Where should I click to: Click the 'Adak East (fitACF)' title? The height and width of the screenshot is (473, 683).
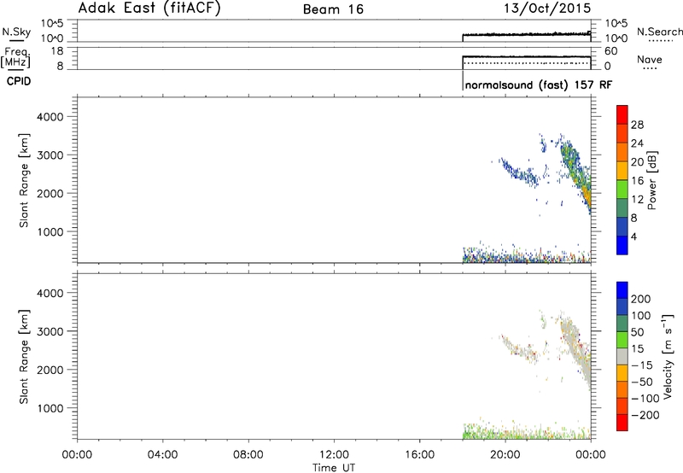(x=149, y=9)
